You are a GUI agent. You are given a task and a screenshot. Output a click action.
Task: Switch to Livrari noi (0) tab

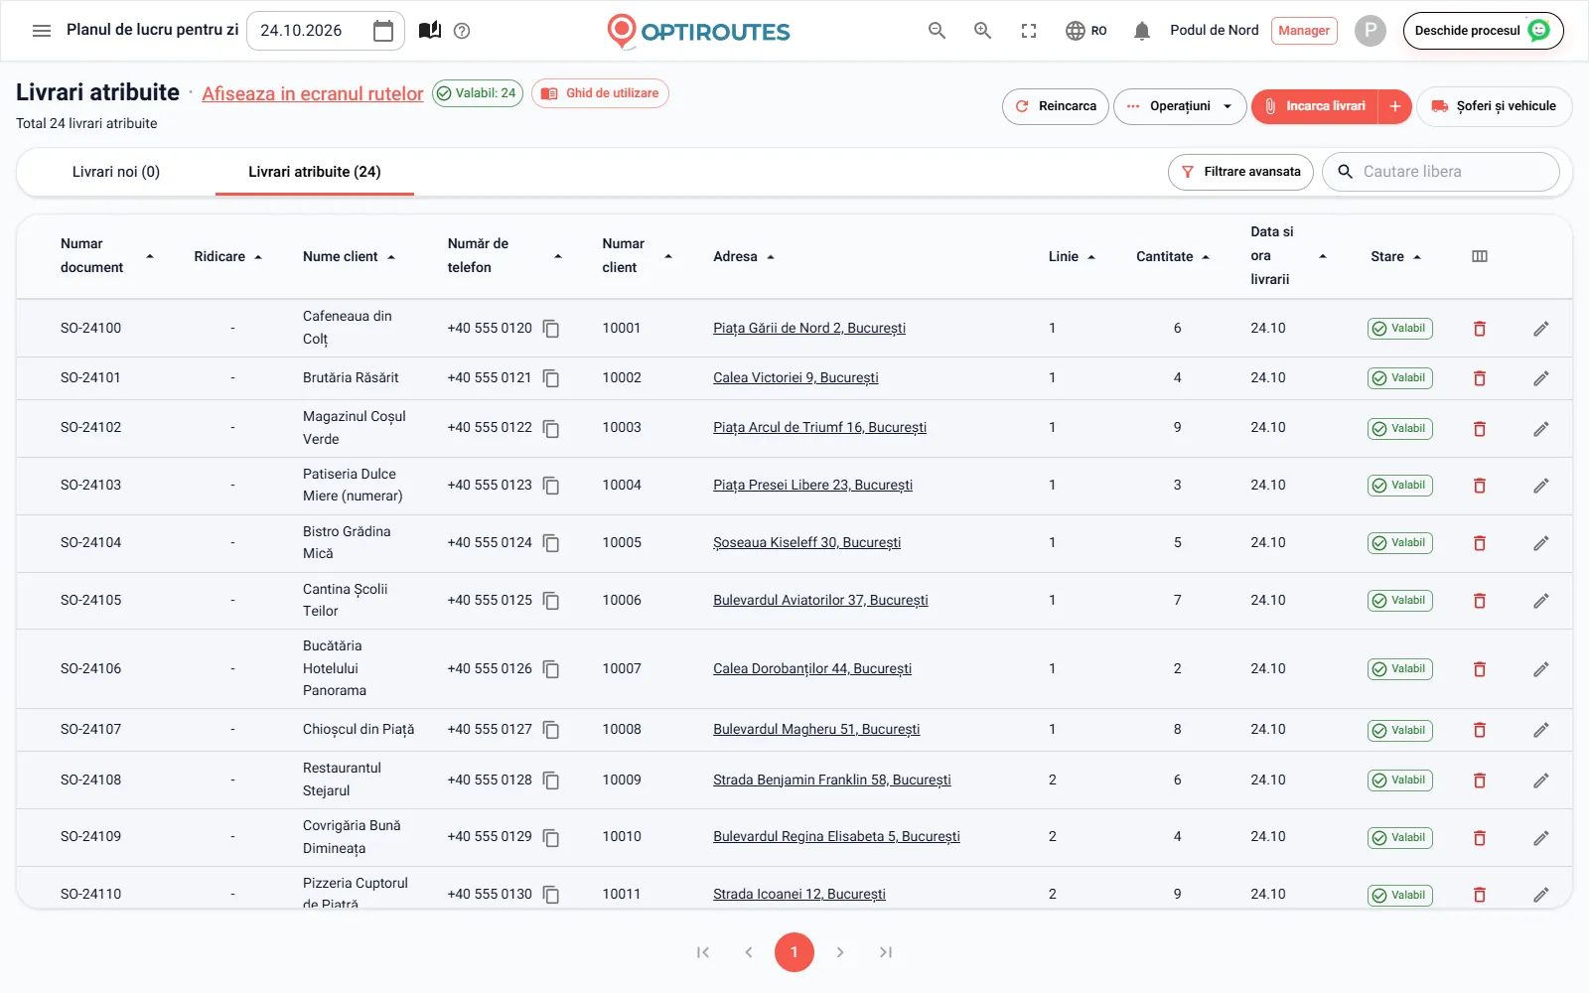(116, 172)
